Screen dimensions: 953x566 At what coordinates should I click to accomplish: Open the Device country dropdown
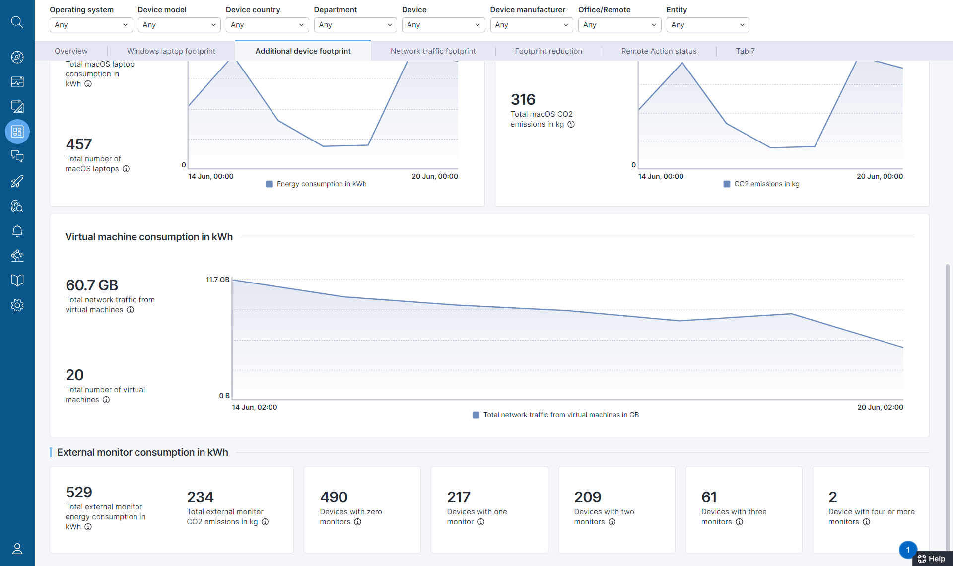267,25
